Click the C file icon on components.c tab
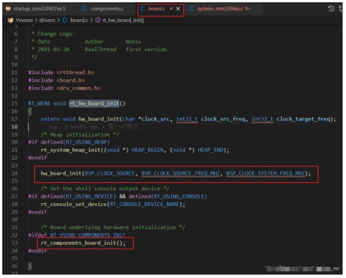The image size is (346, 278). point(85,9)
